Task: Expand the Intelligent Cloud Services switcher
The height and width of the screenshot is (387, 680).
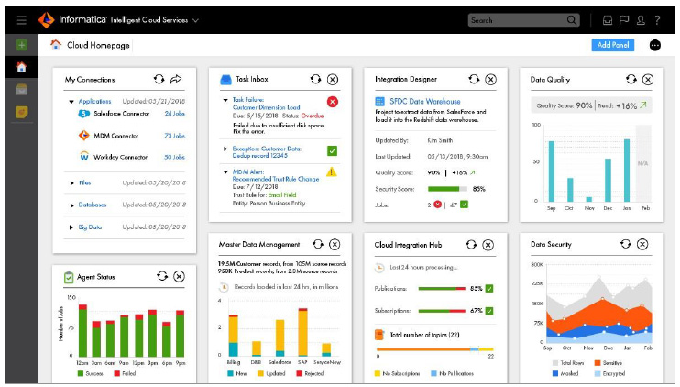Action: tap(195, 20)
